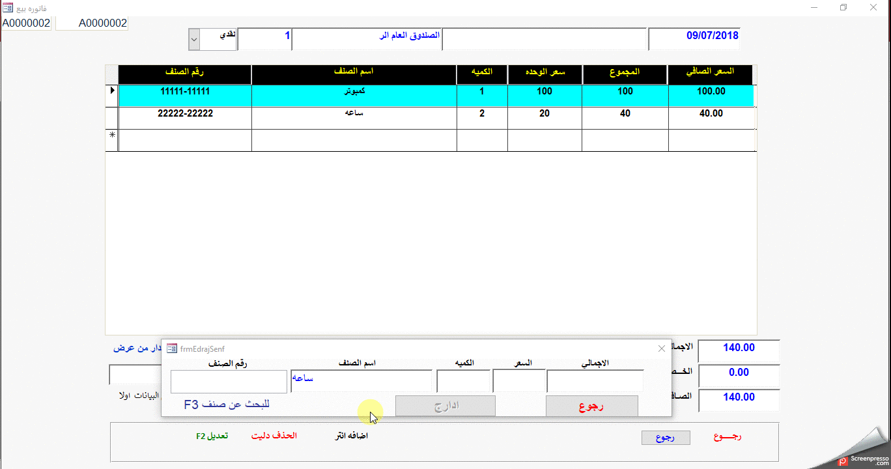Image resolution: width=891 pixels, height=469 pixels.
Task: Click the اسم الصنف field containing ساعه
Action: coord(361,382)
